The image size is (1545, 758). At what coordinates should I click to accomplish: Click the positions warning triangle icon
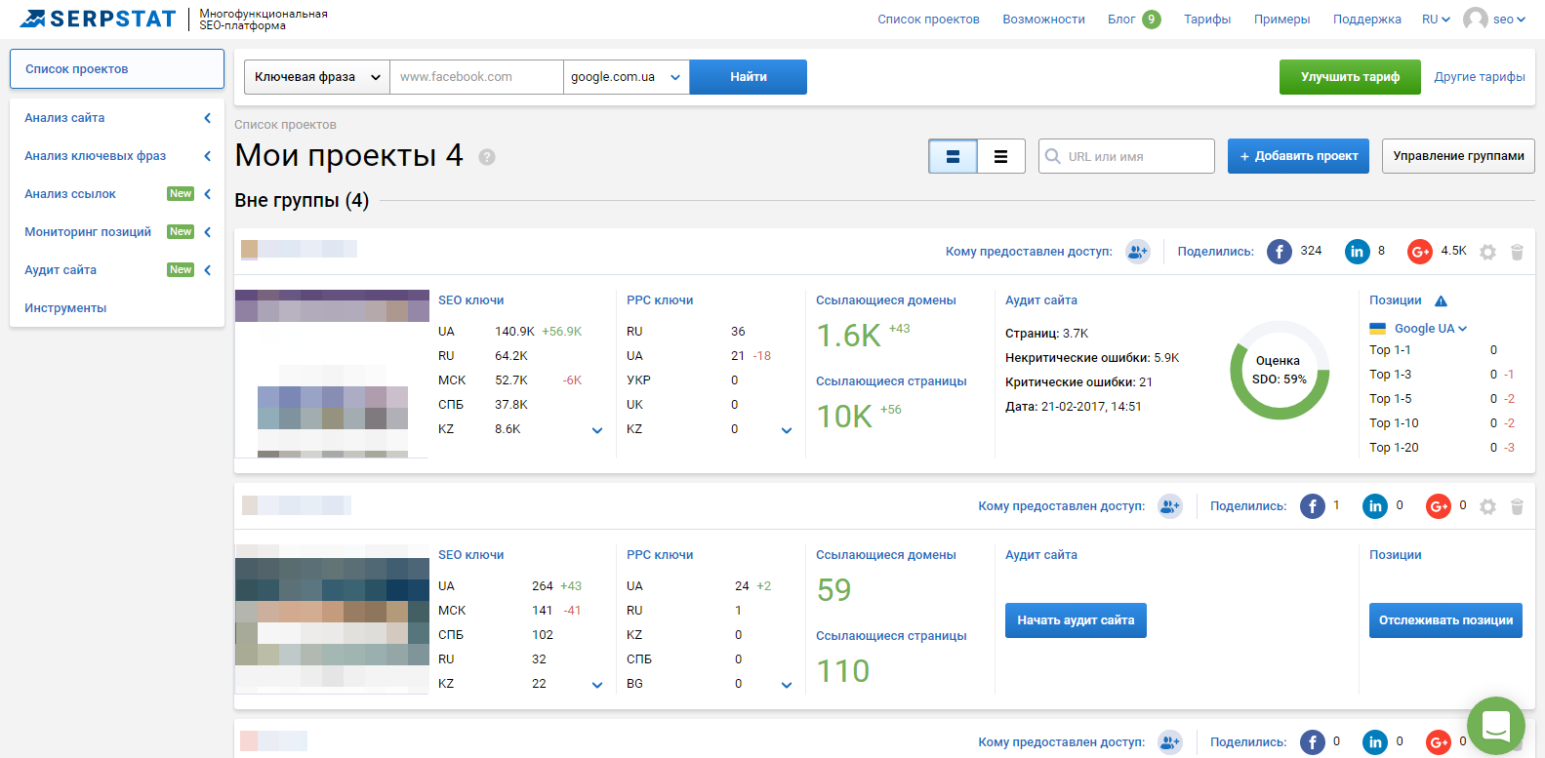pos(1441,300)
